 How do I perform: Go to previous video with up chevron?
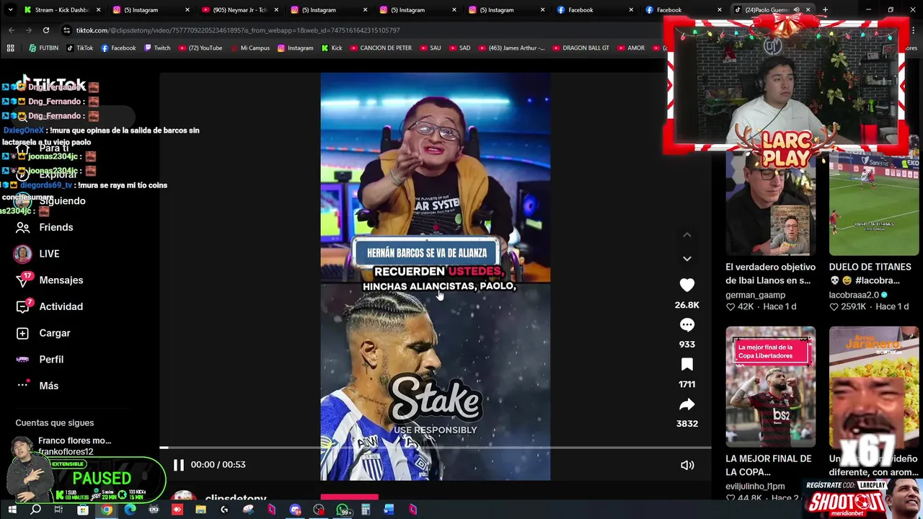click(x=686, y=235)
